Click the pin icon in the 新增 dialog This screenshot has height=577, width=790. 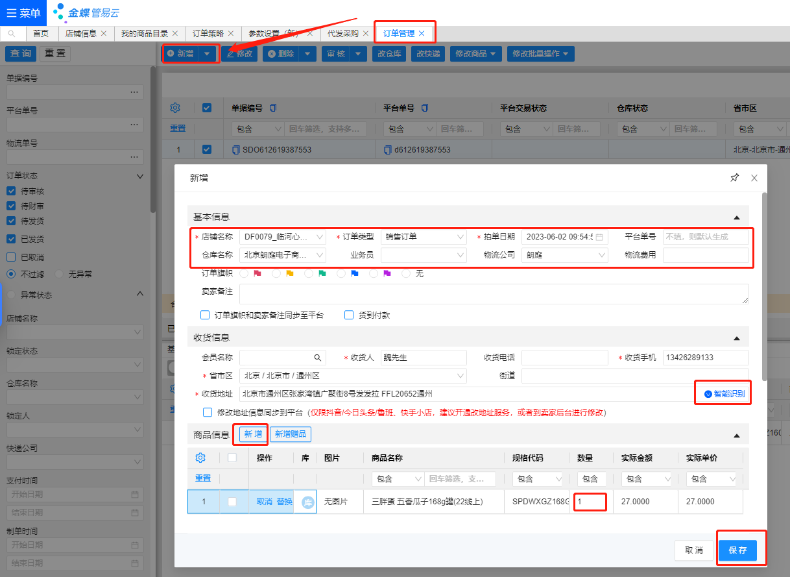point(734,178)
